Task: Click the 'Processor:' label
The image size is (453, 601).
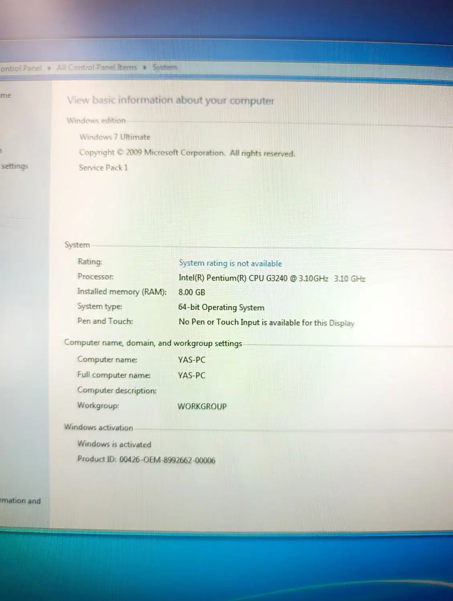Action: (x=95, y=276)
